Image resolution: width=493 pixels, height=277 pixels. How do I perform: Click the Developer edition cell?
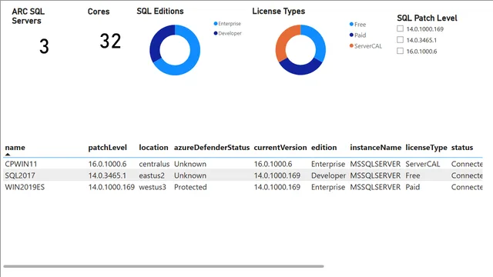pos(328,175)
